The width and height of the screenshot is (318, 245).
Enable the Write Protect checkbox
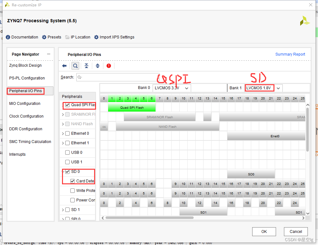73,191
